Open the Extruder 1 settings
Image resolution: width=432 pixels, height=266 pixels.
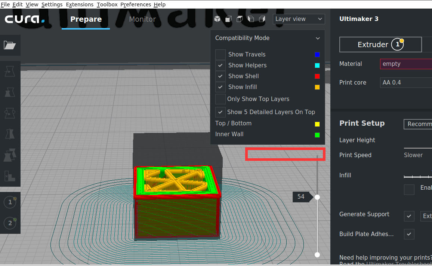pyautogui.click(x=380, y=44)
